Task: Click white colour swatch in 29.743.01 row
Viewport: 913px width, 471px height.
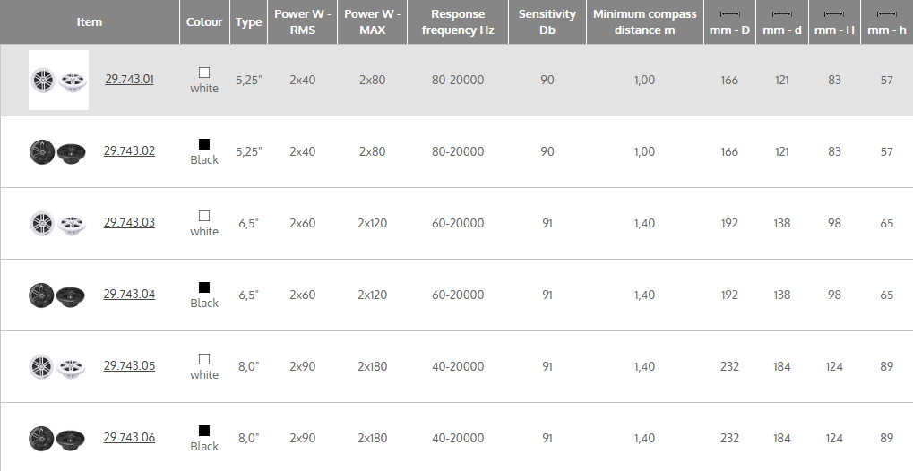Action: [204, 73]
